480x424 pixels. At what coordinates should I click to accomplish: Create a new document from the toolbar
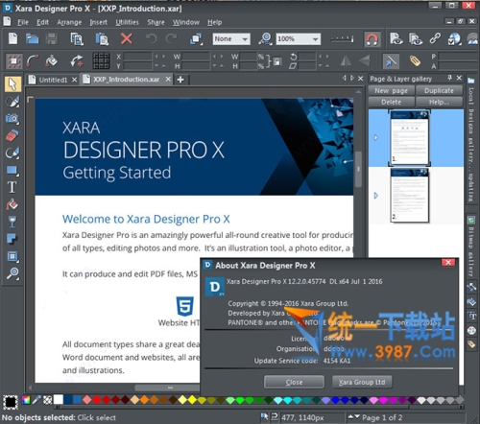tap(12, 39)
